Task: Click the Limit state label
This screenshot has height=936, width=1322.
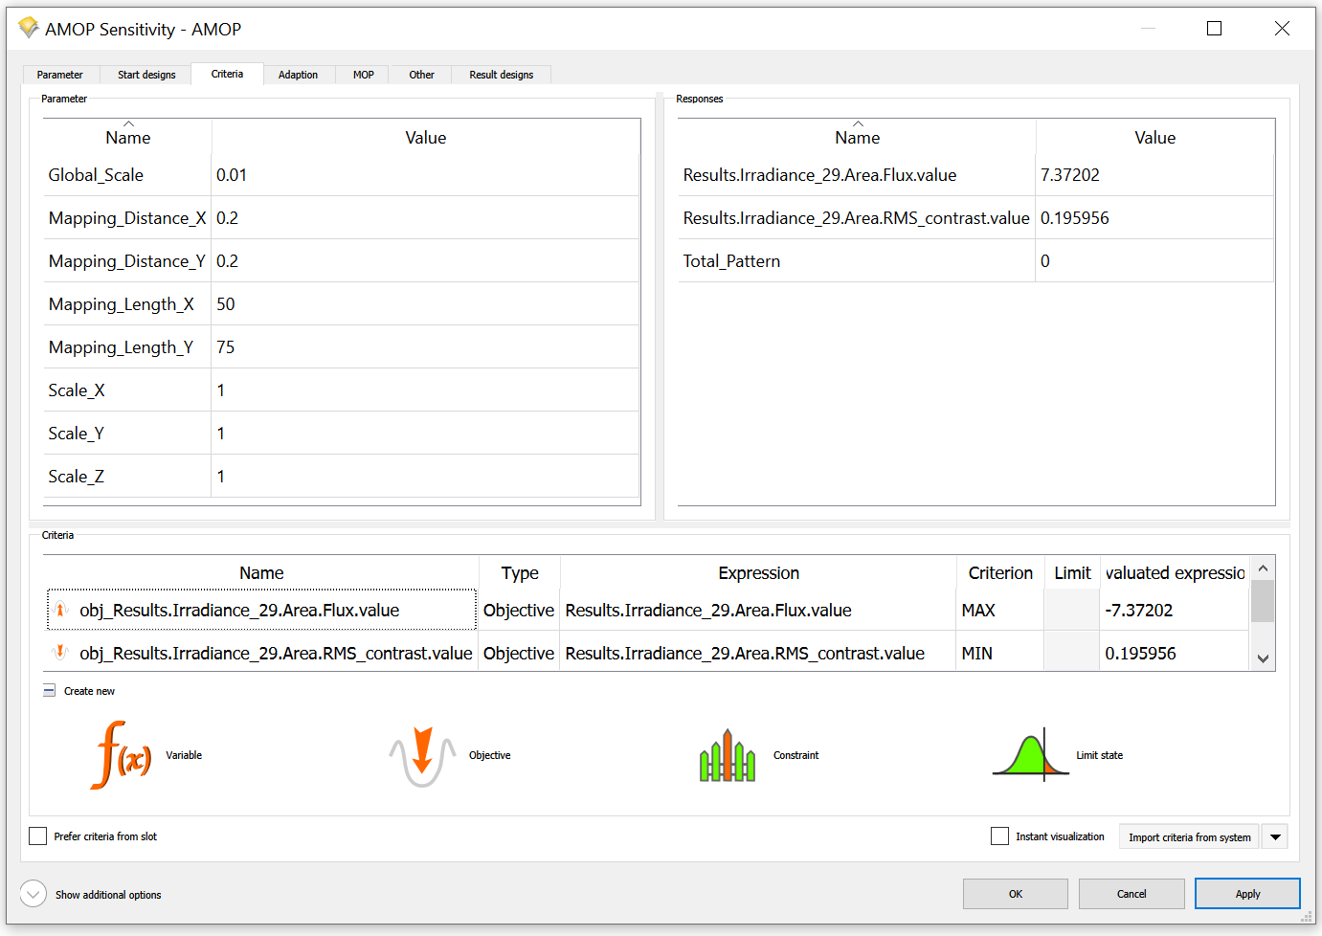Action: pos(1099,755)
